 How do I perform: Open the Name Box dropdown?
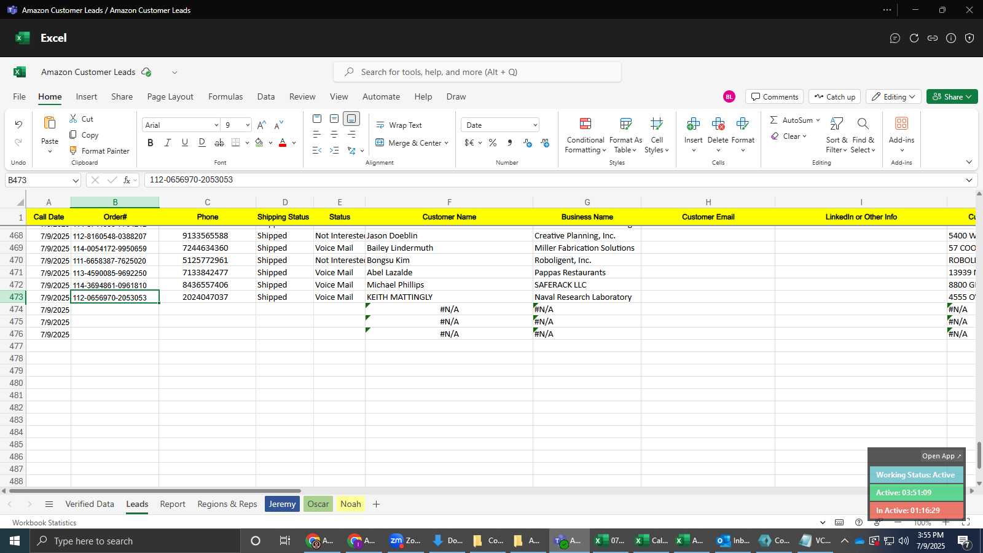tap(76, 181)
